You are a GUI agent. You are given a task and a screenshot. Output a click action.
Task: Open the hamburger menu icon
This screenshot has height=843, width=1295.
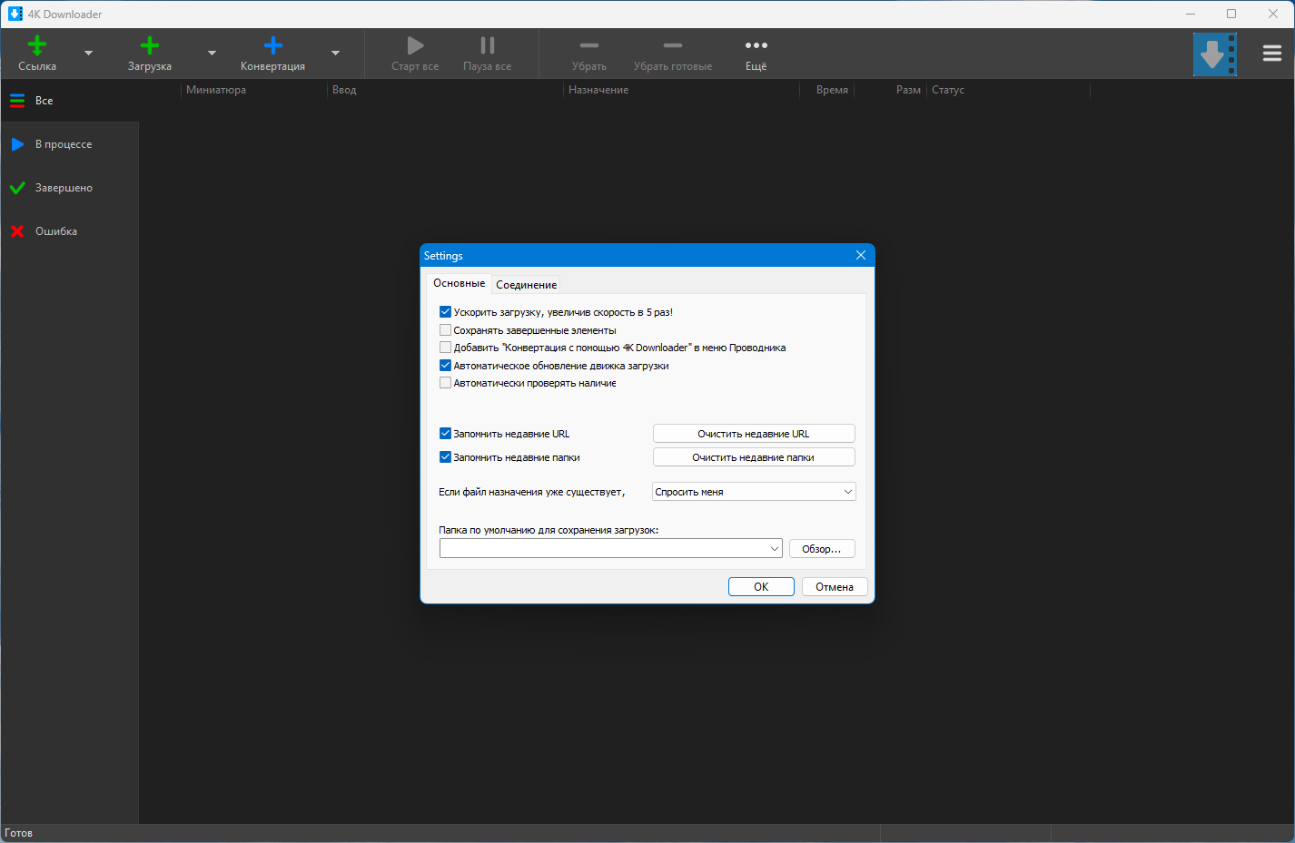[x=1271, y=54]
